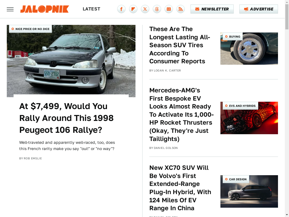Read the Volvo XC70 SUV article
Screen dimensions: 289x217
180,188
